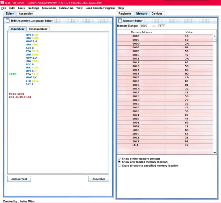This screenshot has height=203, width=221.
Task: Click the Memory Range end address FFFF field
Action: [162, 26]
